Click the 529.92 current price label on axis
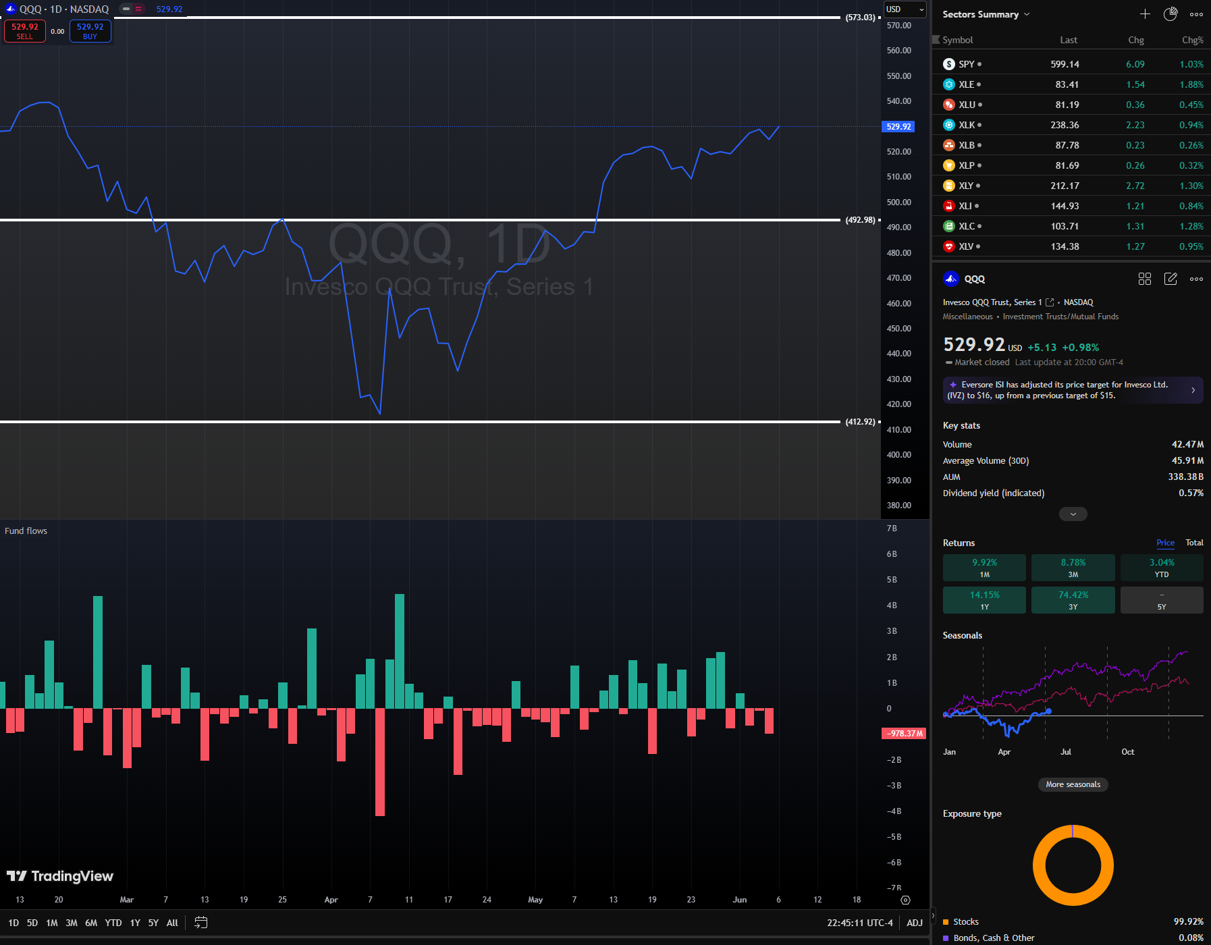Image resolution: width=1211 pixels, height=945 pixels. (898, 126)
